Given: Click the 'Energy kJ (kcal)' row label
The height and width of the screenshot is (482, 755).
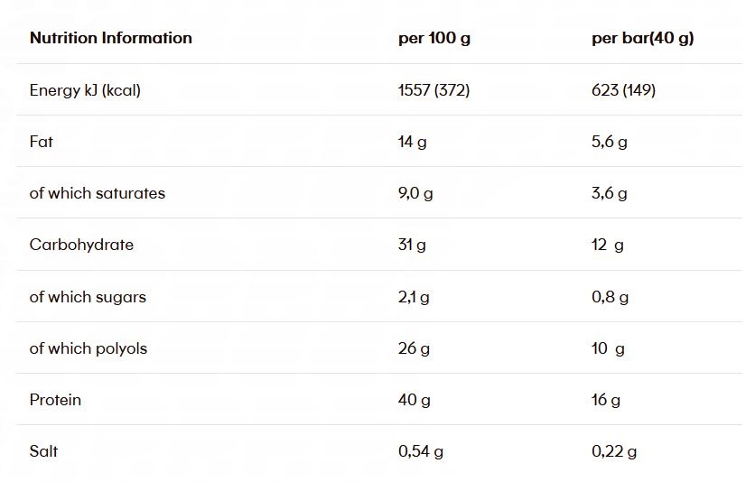Looking at the screenshot, I should tap(85, 90).
